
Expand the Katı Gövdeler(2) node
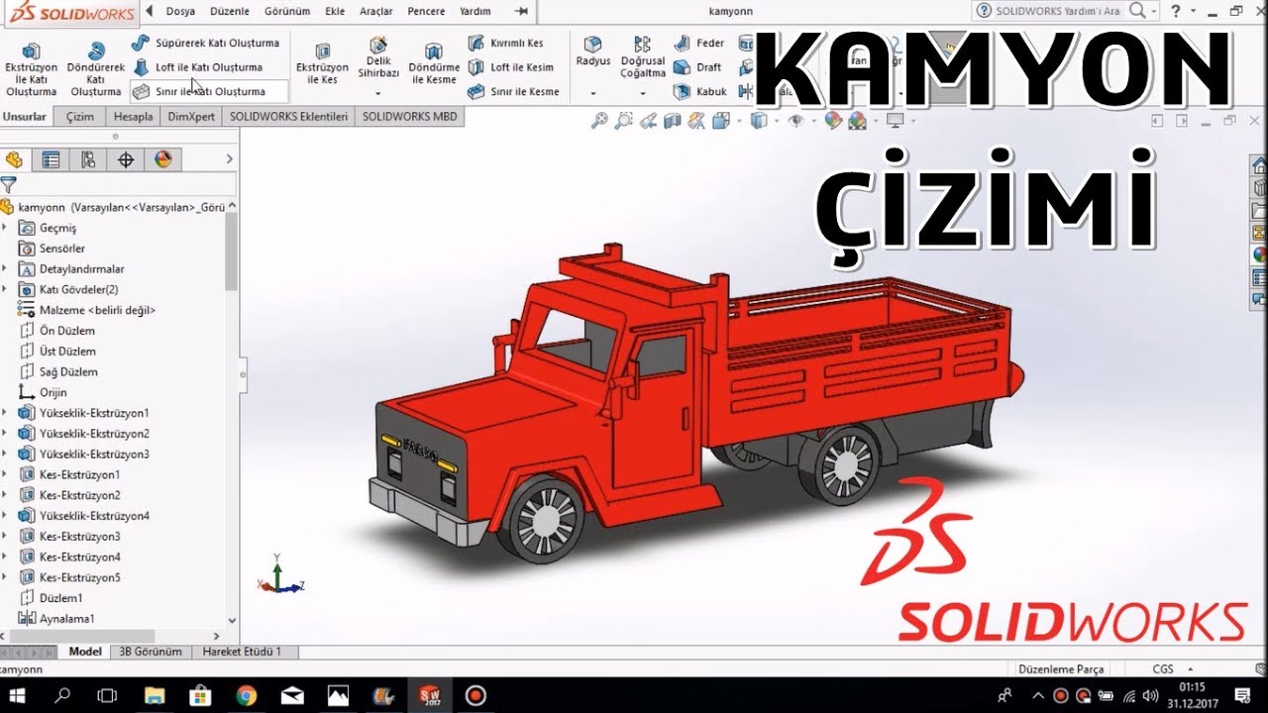5,289
